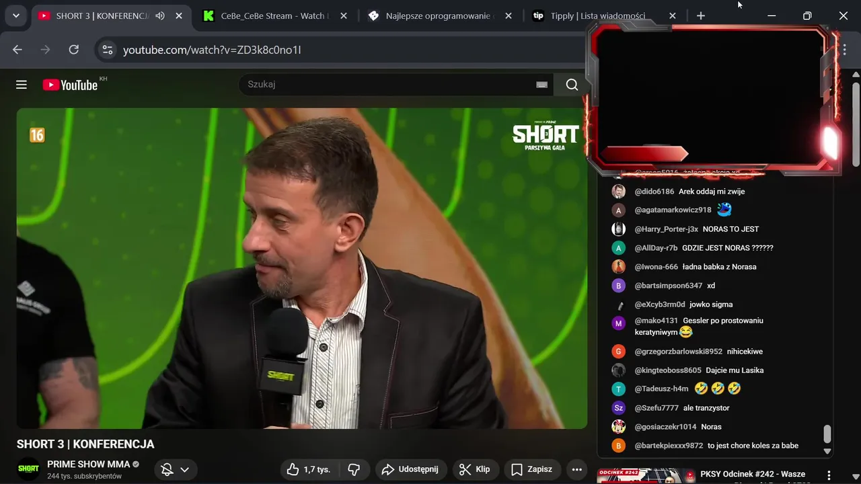The image size is (861, 484).
Task: Open @Szefu7777 avatar in chat
Action: click(x=618, y=408)
